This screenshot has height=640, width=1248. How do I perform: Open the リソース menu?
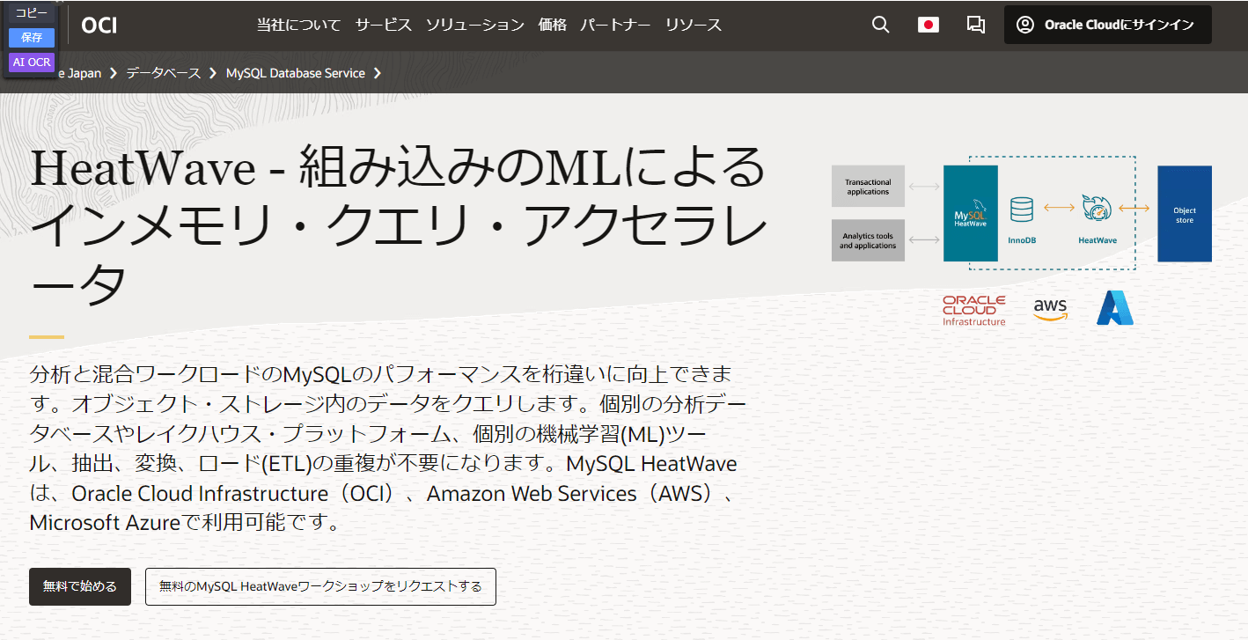[694, 25]
